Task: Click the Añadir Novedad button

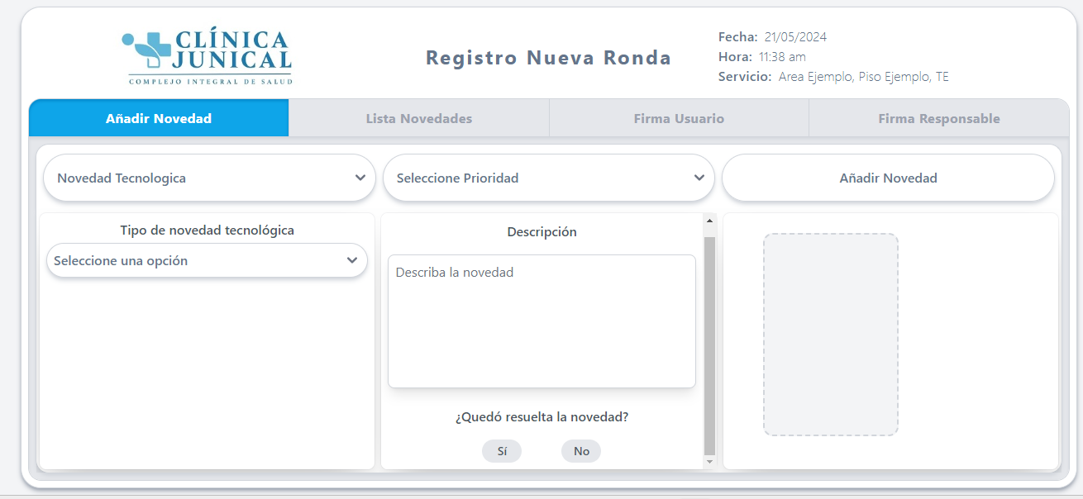Action: click(888, 178)
